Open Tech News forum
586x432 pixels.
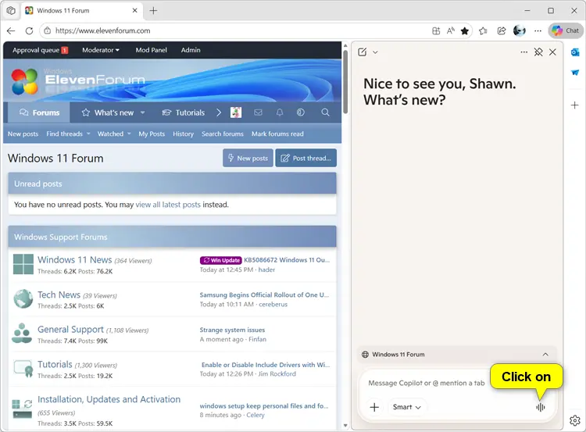click(x=59, y=295)
